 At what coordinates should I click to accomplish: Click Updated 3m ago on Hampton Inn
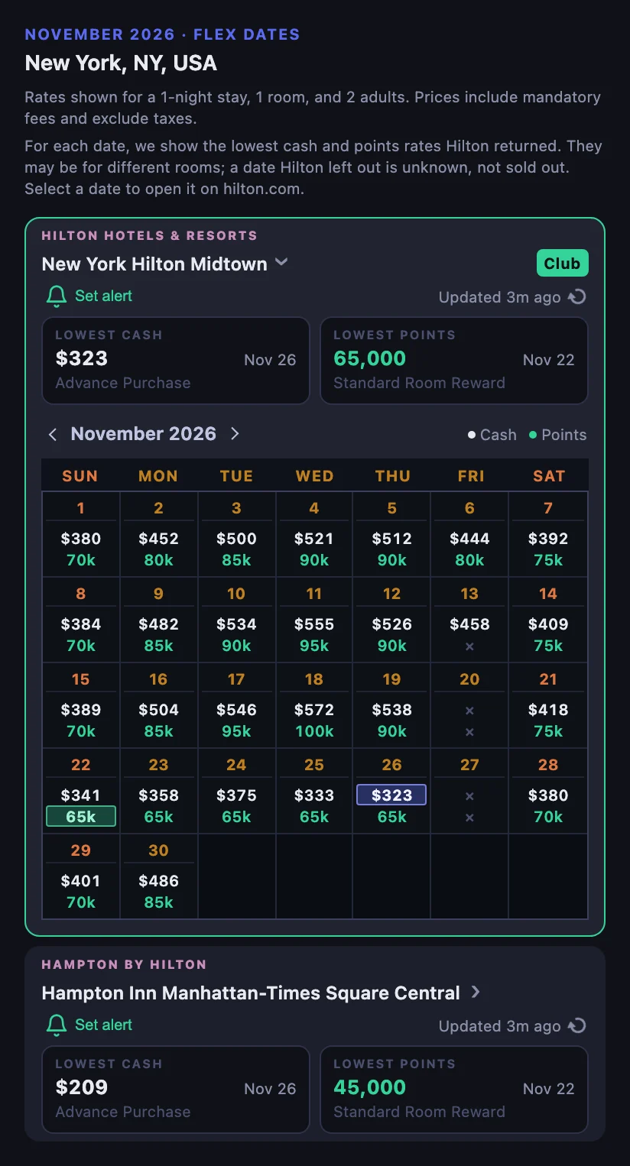(x=500, y=1026)
